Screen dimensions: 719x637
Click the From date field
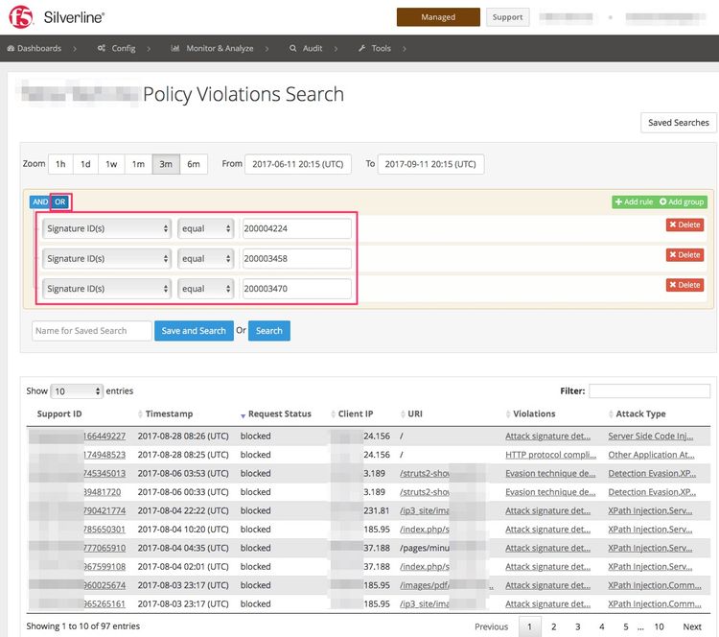[298, 164]
